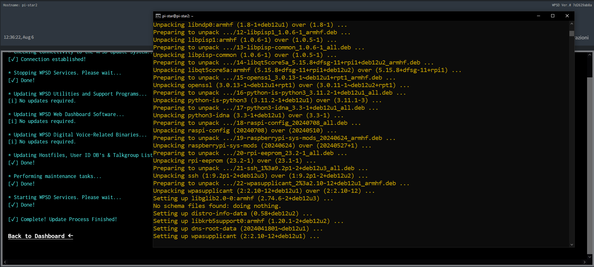Click terminal line 'Unpacking ssh (1:9.2p1-2+deb12u3)'
Viewport: 594px width, 267px height.
click(261, 176)
